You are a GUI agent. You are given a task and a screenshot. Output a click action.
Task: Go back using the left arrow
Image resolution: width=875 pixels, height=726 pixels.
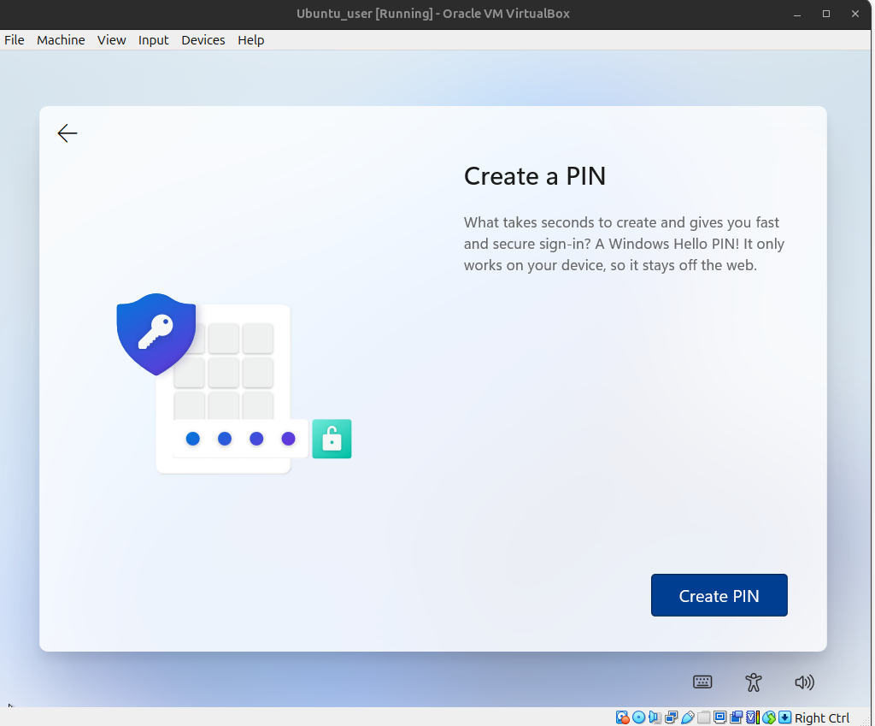point(68,133)
